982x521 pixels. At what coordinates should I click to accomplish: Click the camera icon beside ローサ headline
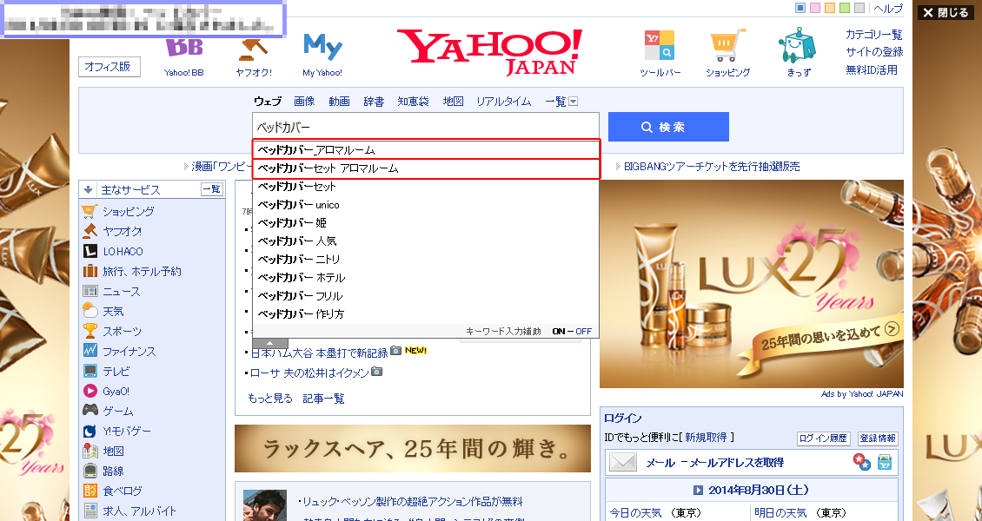(x=376, y=372)
